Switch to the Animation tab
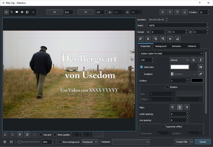 [x=176, y=46]
